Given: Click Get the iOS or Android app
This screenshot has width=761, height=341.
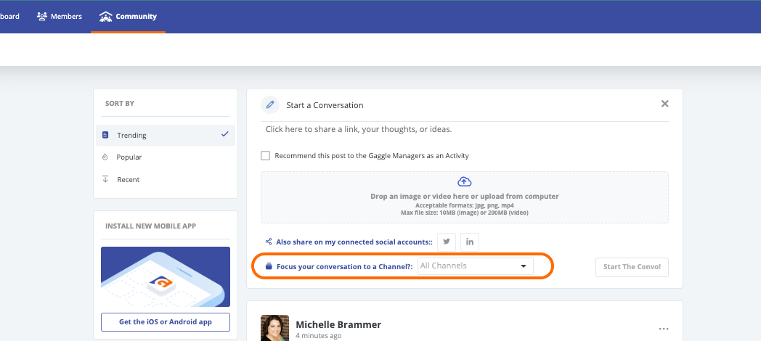Looking at the screenshot, I should [x=166, y=322].
